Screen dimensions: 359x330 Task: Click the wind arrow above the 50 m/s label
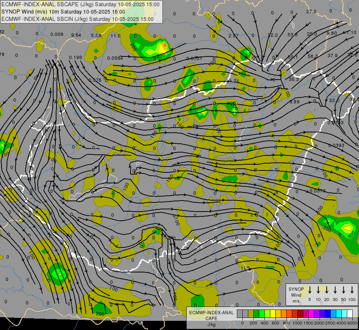point(344,290)
